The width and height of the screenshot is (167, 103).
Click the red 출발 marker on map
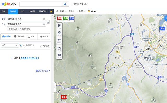tap(63, 97)
